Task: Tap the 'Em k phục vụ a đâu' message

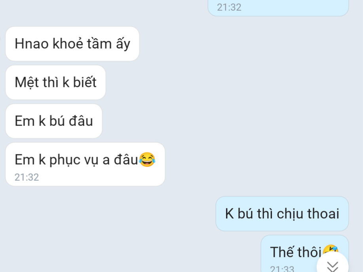Action: [85, 164]
